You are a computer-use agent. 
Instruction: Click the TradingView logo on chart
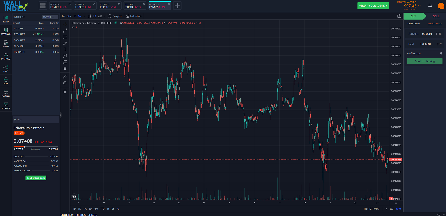(x=74, y=197)
